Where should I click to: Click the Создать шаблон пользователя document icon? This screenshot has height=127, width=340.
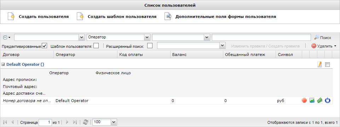pos(80,17)
